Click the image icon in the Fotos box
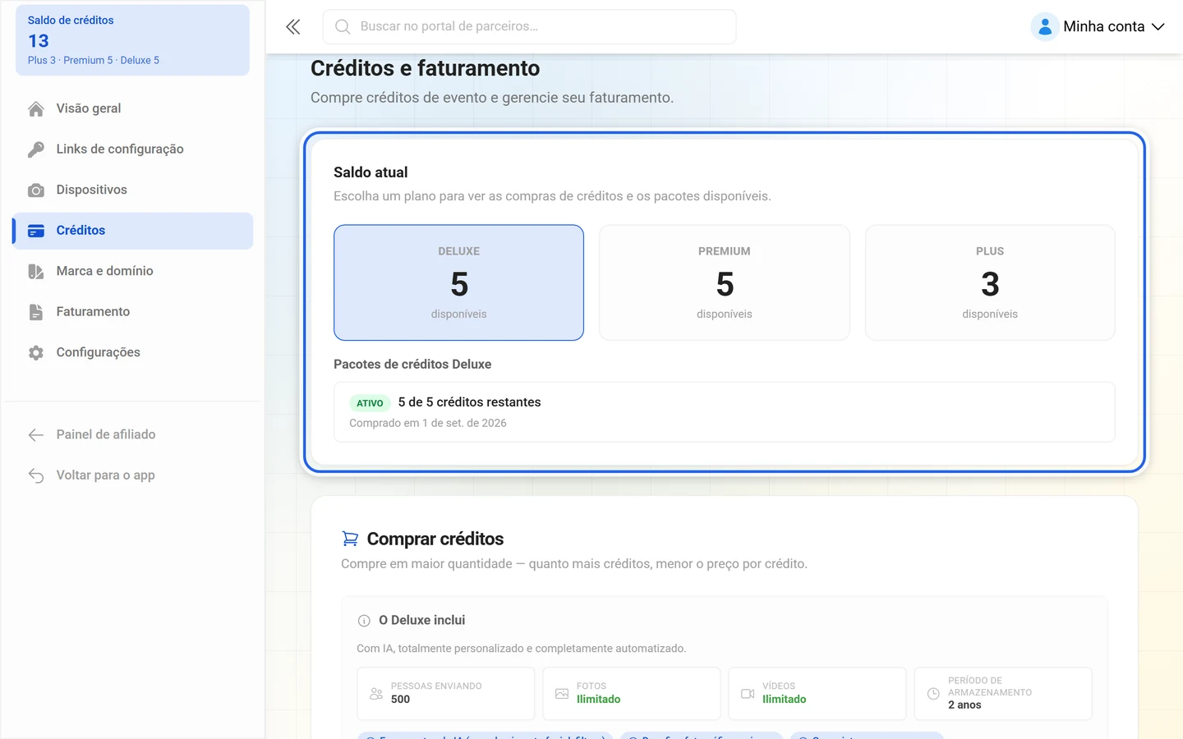This screenshot has height=739, width=1183. (562, 693)
